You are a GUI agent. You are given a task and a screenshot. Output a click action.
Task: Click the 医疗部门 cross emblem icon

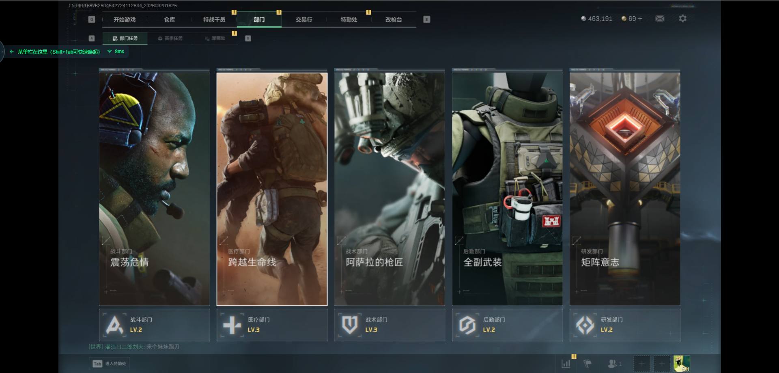232,325
